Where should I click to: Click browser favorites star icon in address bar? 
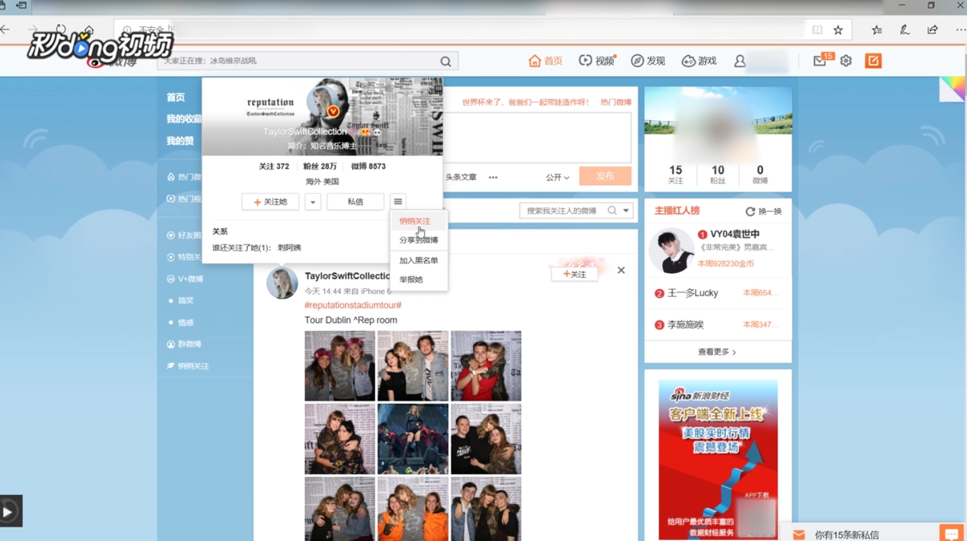tap(838, 30)
